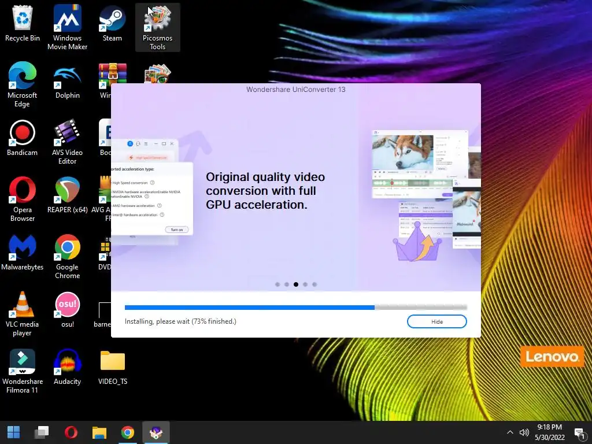Screen dimensions: 592x444
Task: Click the installation progress bar
Action: point(296,308)
